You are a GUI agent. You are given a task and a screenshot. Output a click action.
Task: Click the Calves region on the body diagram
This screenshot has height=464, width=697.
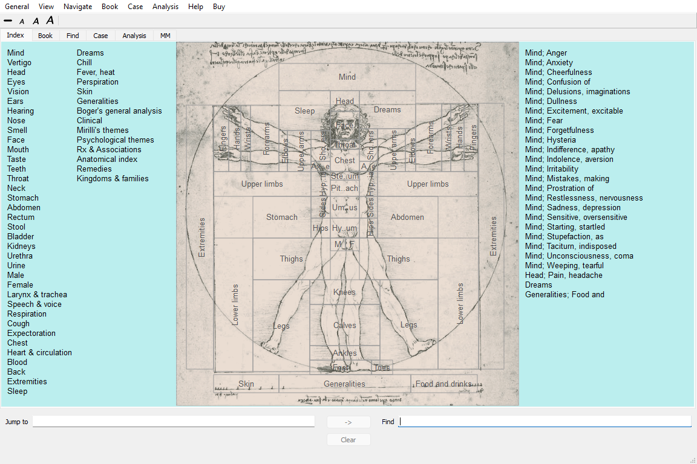(344, 326)
